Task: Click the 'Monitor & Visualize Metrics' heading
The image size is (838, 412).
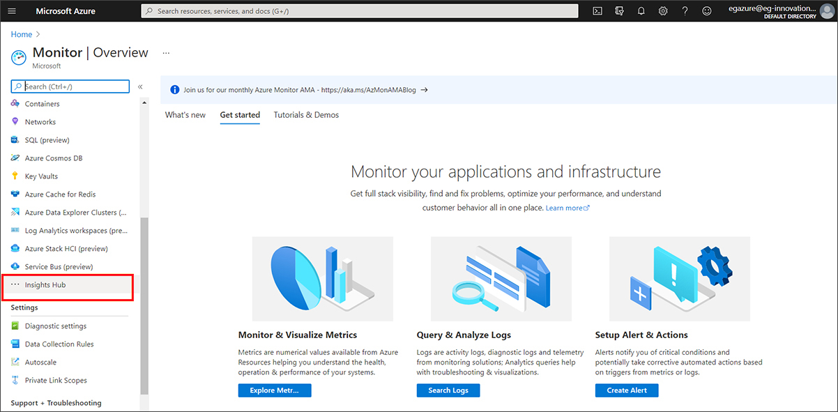Action: coord(298,335)
